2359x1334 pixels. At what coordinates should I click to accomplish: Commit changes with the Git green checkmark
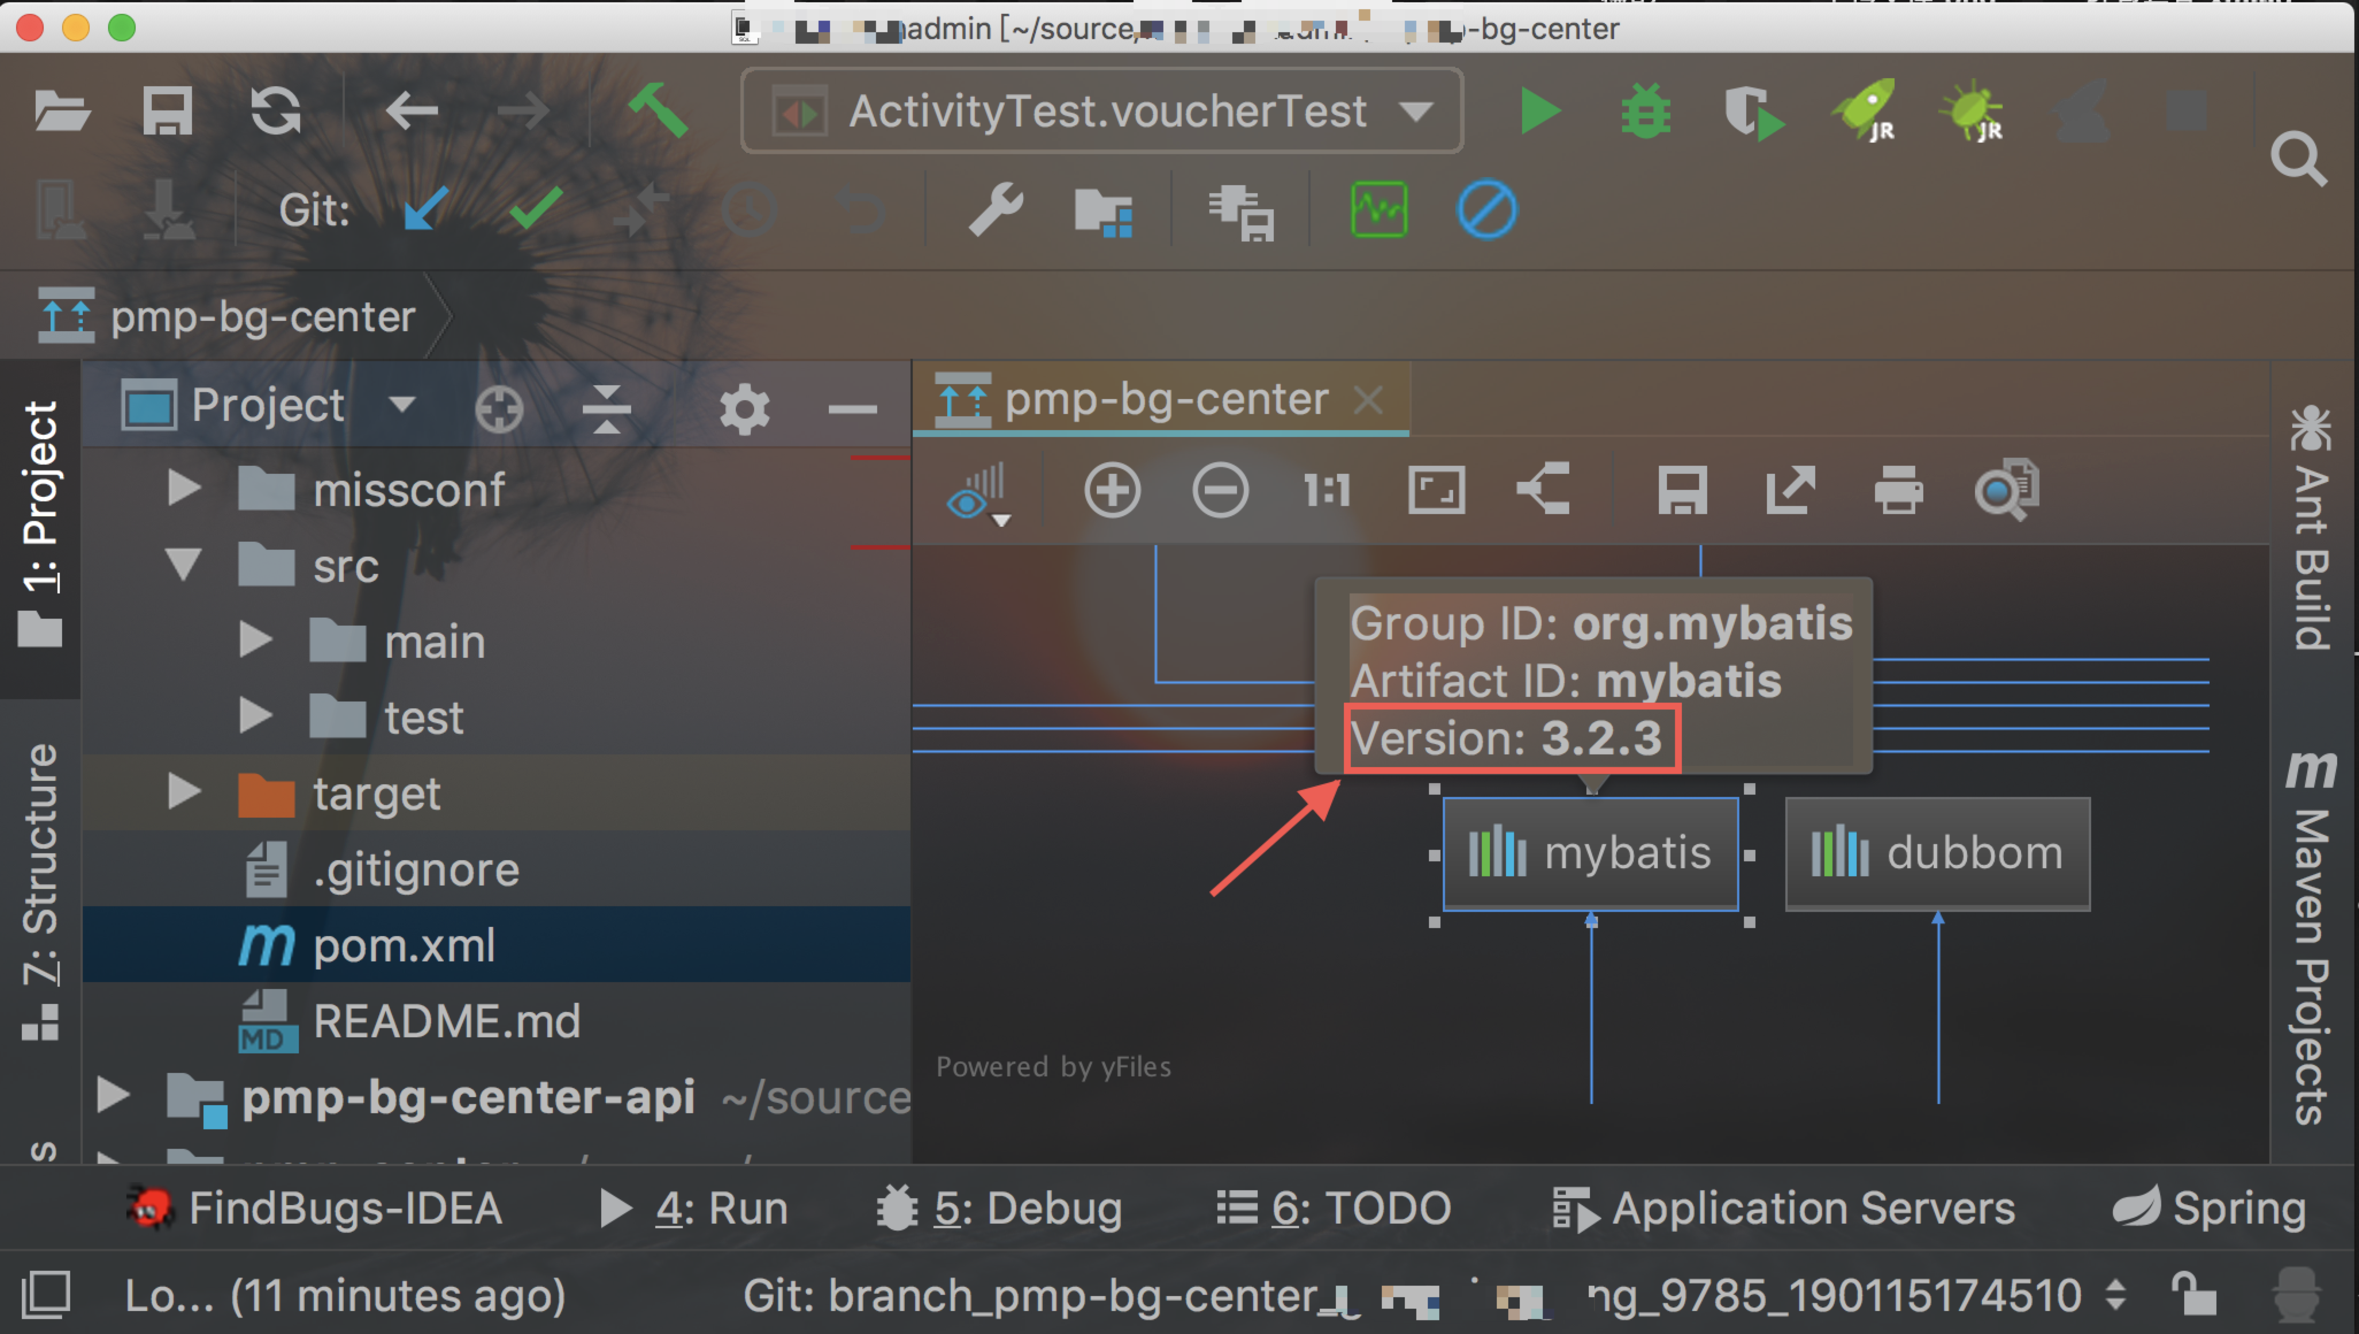pyautogui.click(x=536, y=209)
